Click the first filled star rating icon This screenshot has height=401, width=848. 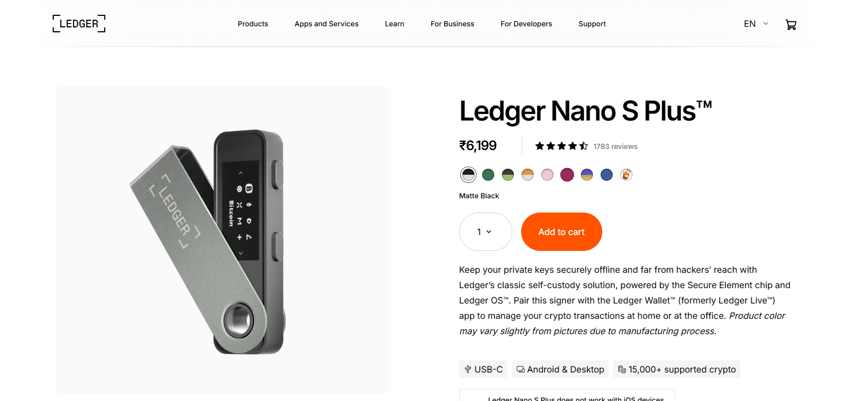538,146
